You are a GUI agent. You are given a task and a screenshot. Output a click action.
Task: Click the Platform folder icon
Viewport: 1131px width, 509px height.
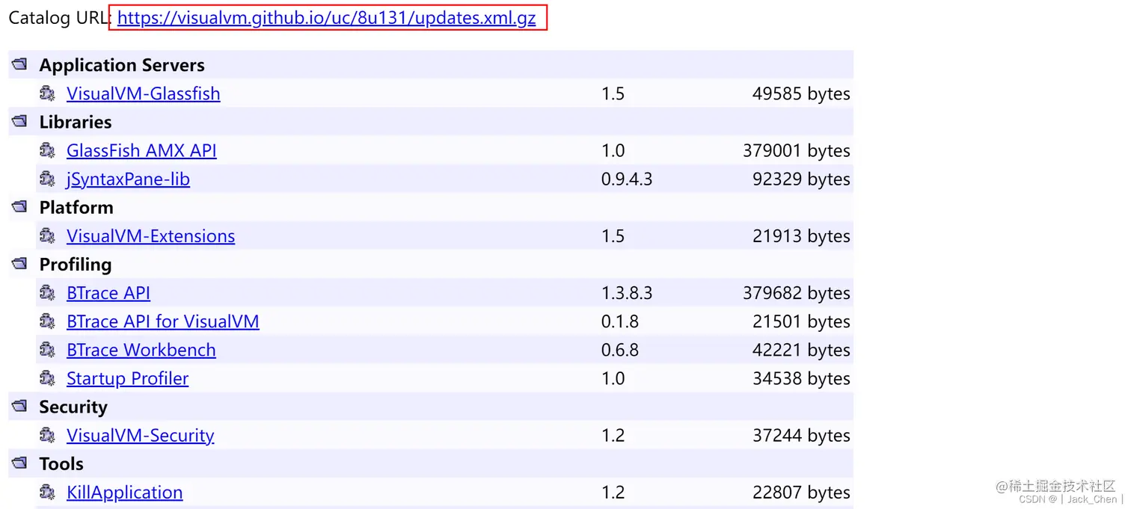click(19, 206)
